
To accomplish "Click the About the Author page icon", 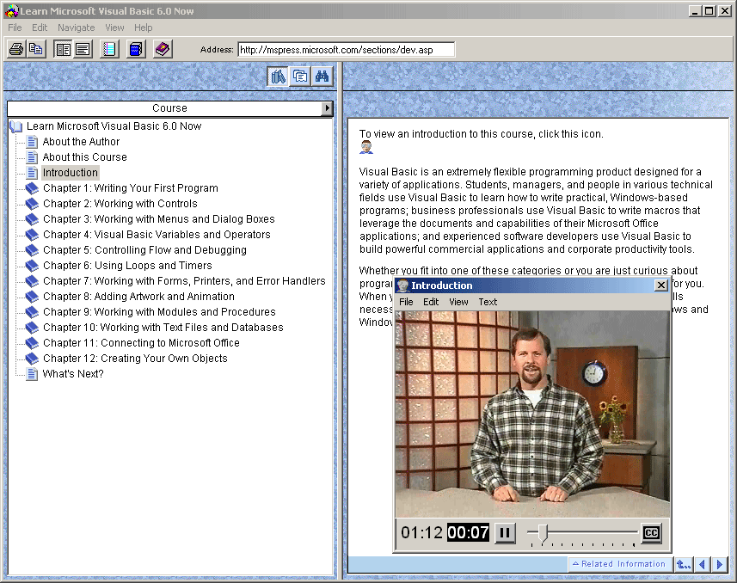I will click(32, 142).
